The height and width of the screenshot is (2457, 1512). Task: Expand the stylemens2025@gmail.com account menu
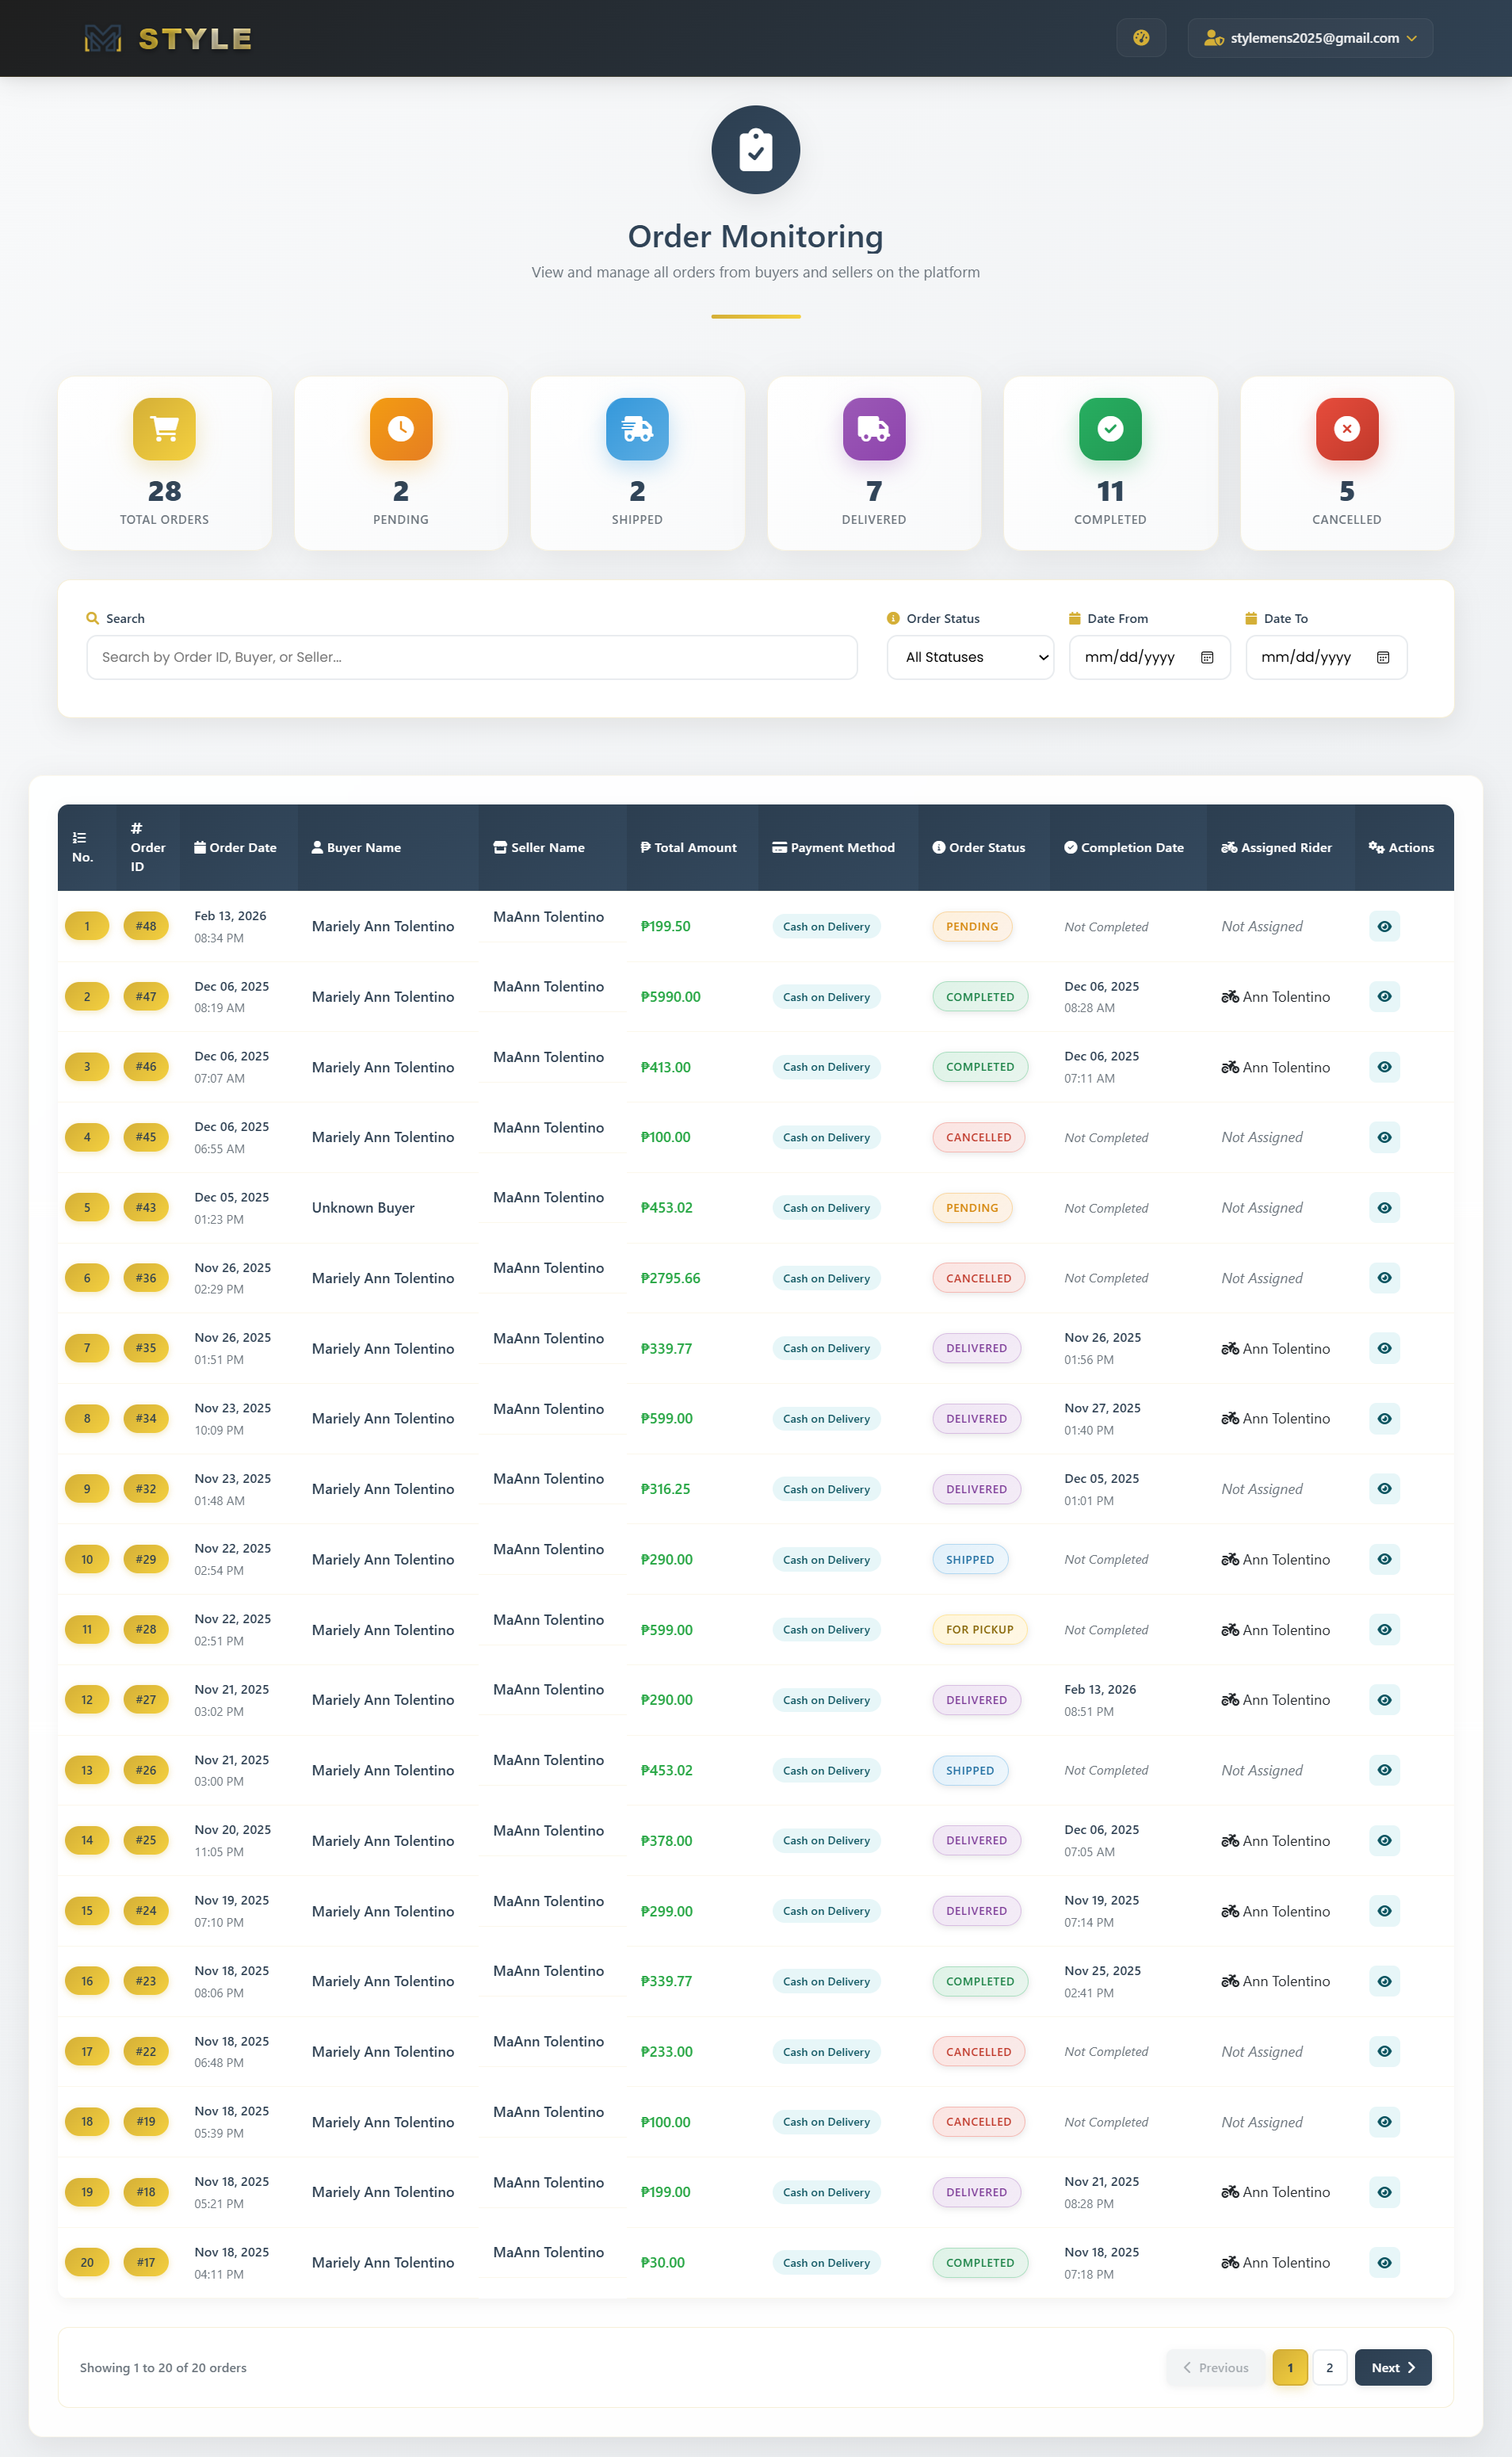pos(1310,37)
